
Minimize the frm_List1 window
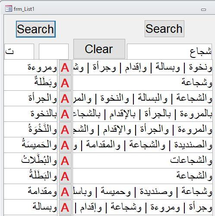point(203,10)
